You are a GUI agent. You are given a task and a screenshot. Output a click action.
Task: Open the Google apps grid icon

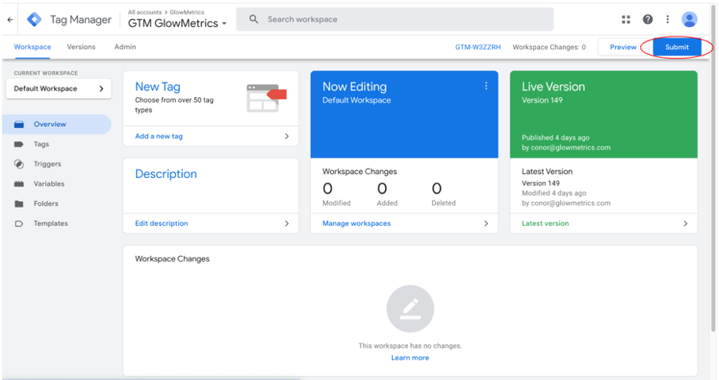tap(626, 19)
